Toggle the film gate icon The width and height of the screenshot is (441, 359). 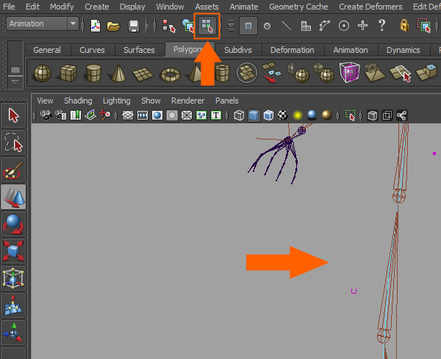(x=143, y=115)
